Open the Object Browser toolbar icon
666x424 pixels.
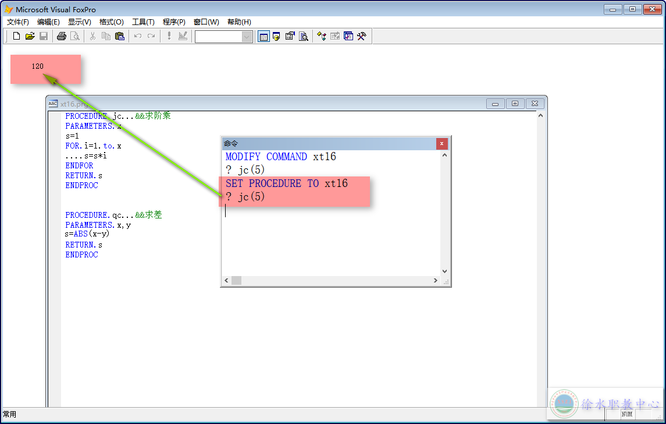(335, 37)
